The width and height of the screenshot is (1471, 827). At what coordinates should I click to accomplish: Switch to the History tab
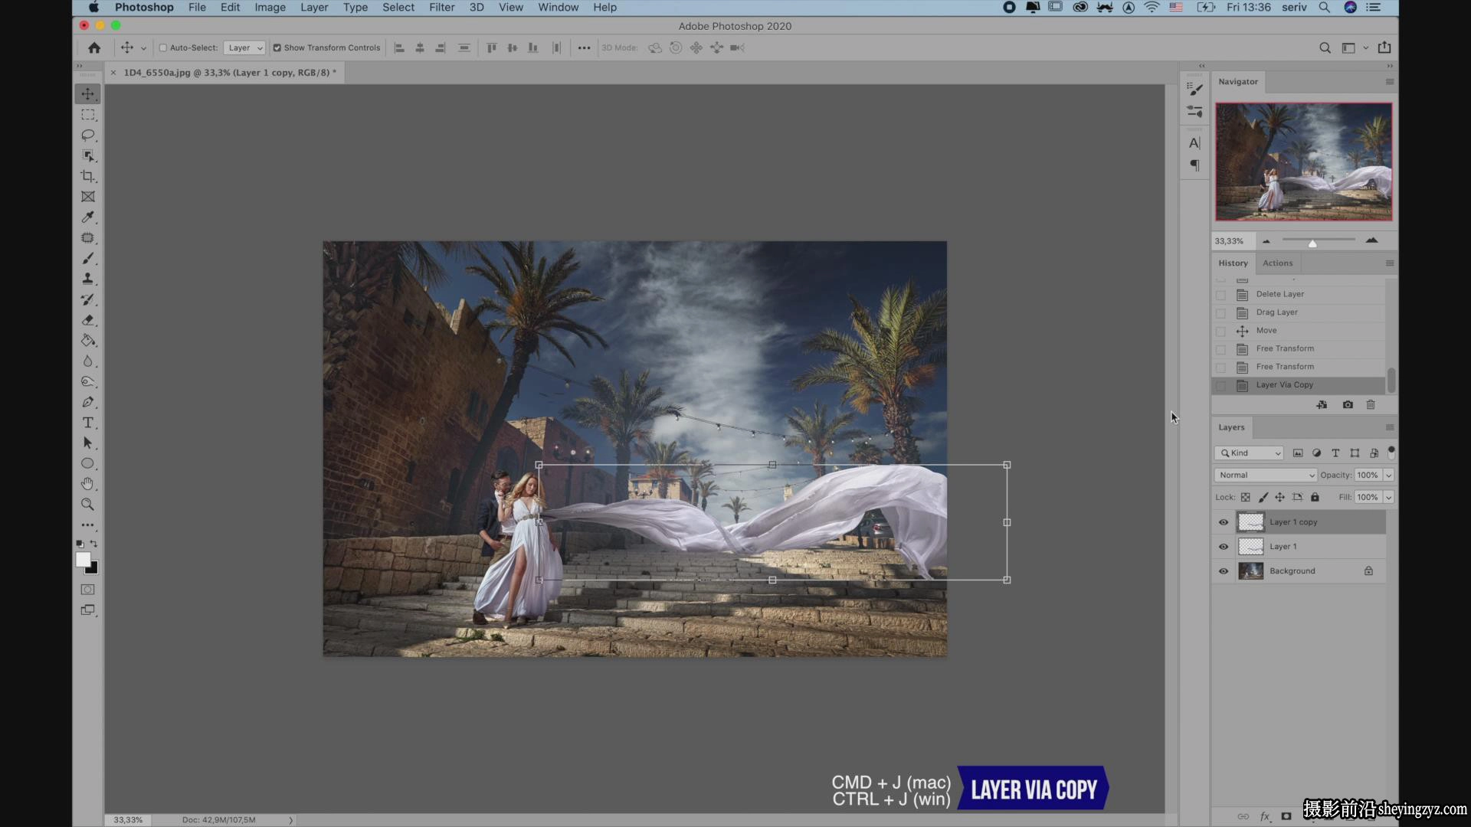click(1233, 263)
